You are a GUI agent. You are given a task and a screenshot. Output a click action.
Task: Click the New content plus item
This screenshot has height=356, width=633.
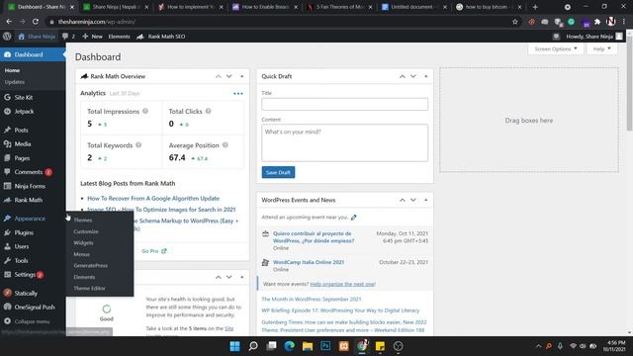92,37
